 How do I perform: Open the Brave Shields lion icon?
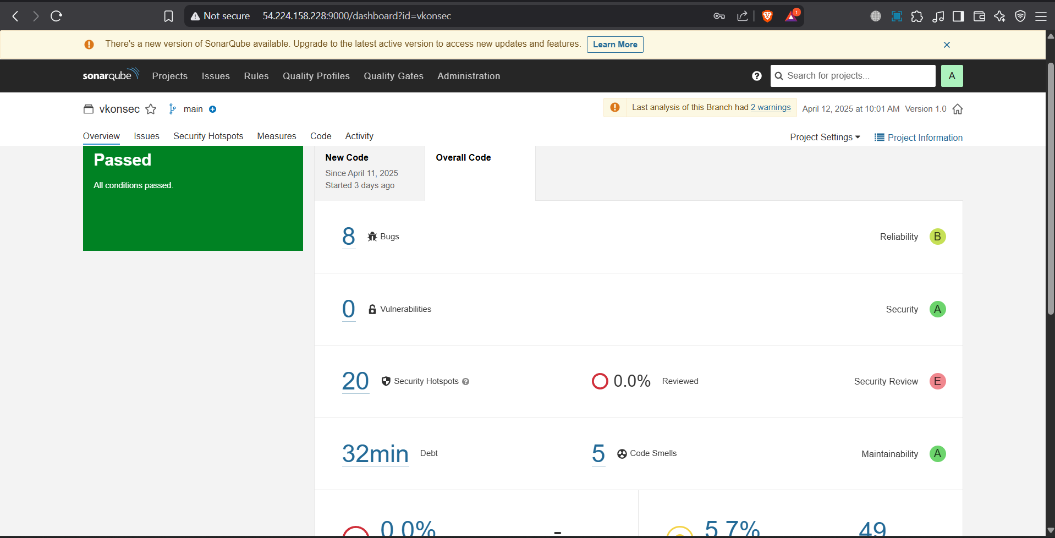[767, 16]
